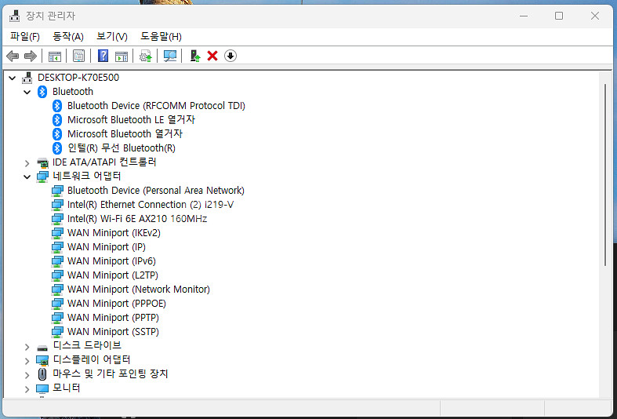Collapse the 네트워크 어댑터 category
Viewport: 617px width, 419px height.
tap(27, 177)
